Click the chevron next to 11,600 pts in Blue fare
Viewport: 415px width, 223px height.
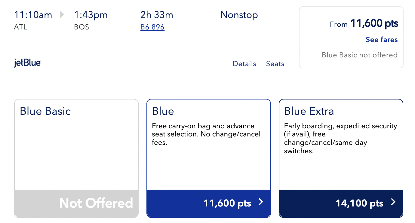coord(261,202)
